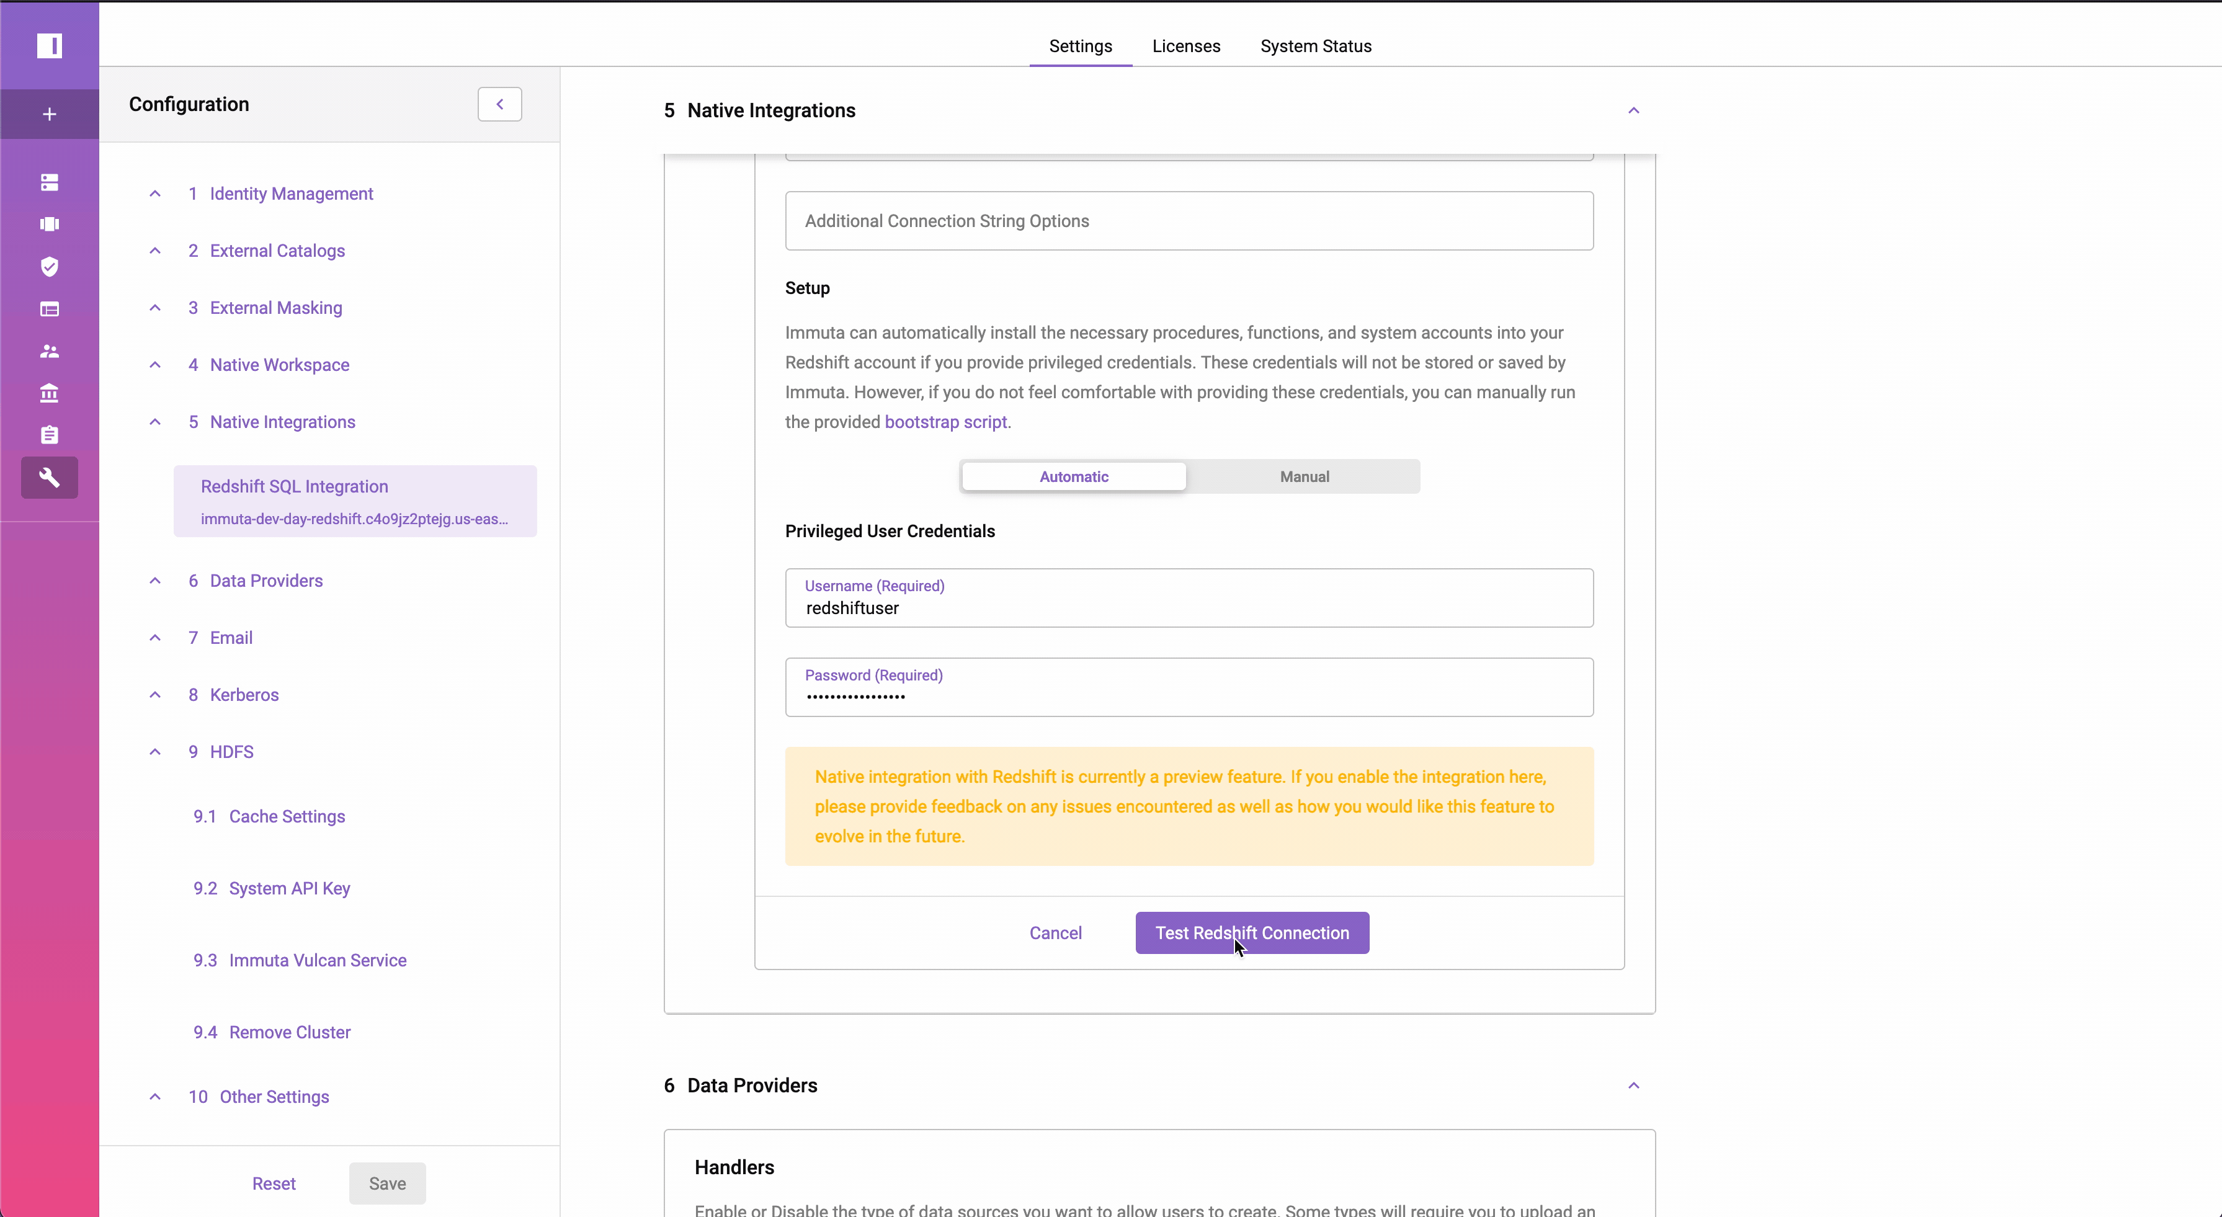Click the 'Privileged User Credentials' heading

[x=890, y=532]
